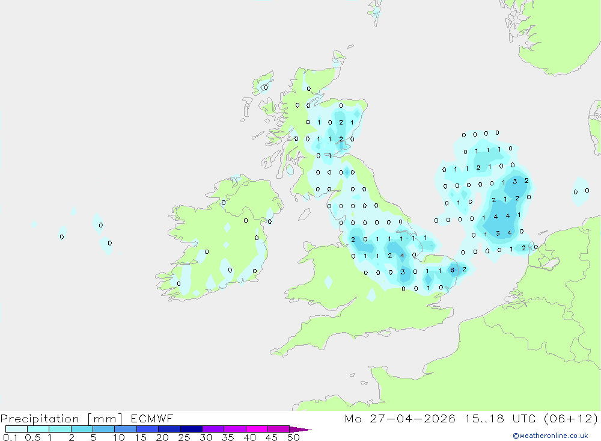
Task: Click the precipitation value '6' on the map
Action: click(453, 270)
